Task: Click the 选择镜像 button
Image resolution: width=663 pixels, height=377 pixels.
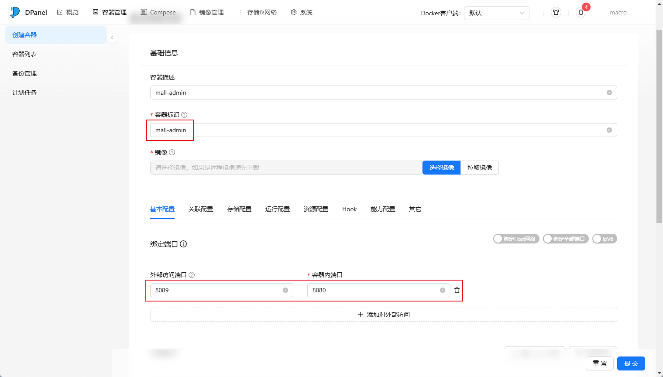Action: [441, 168]
